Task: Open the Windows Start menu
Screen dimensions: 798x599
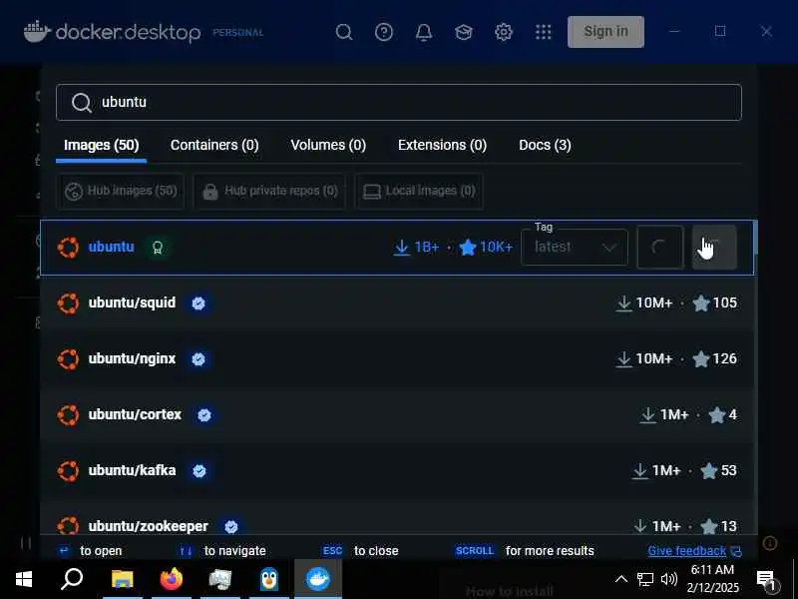Action: coord(23,579)
